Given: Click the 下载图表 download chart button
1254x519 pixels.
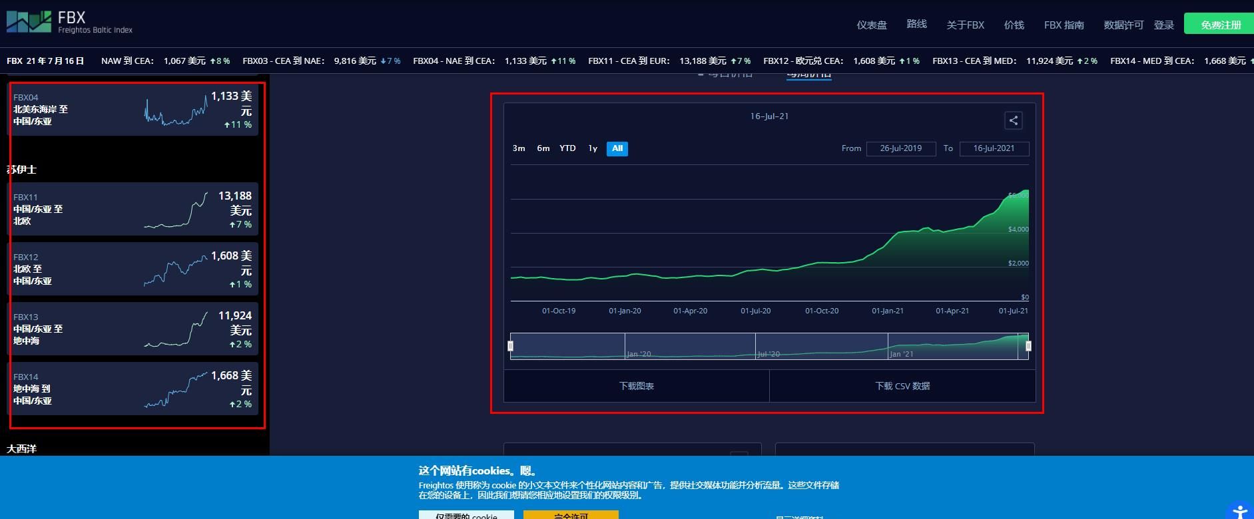Looking at the screenshot, I should tap(637, 386).
